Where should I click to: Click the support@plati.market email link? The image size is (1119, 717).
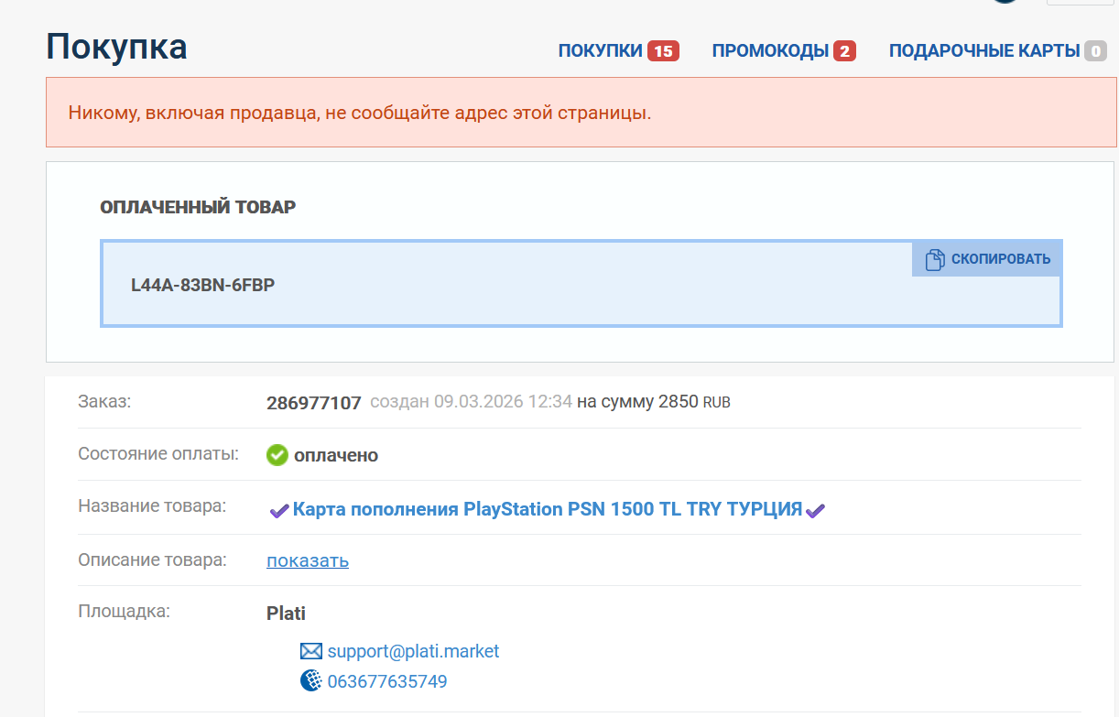coord(413,651)
